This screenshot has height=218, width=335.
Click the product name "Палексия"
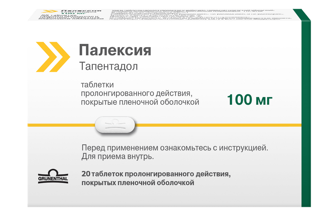click(x=115, y=50)
